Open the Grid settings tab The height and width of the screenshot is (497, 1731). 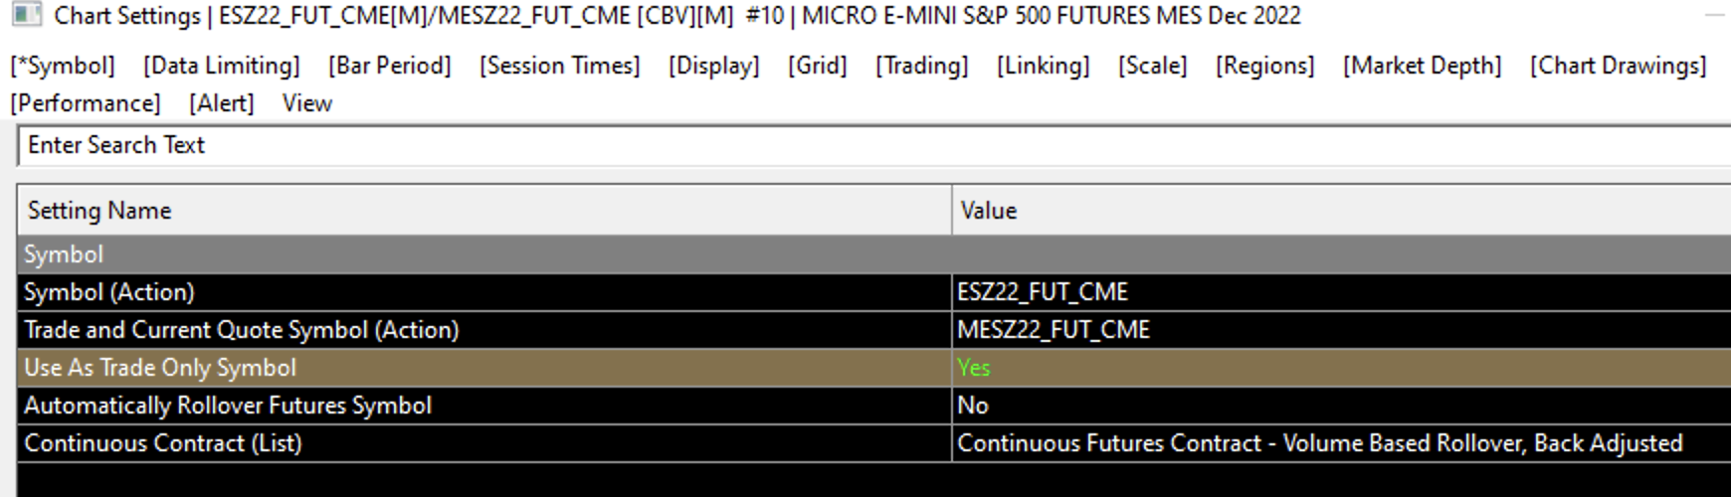(817, 66)
